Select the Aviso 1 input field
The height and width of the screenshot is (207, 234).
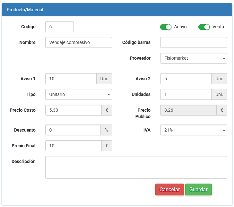tap(71, 79)
